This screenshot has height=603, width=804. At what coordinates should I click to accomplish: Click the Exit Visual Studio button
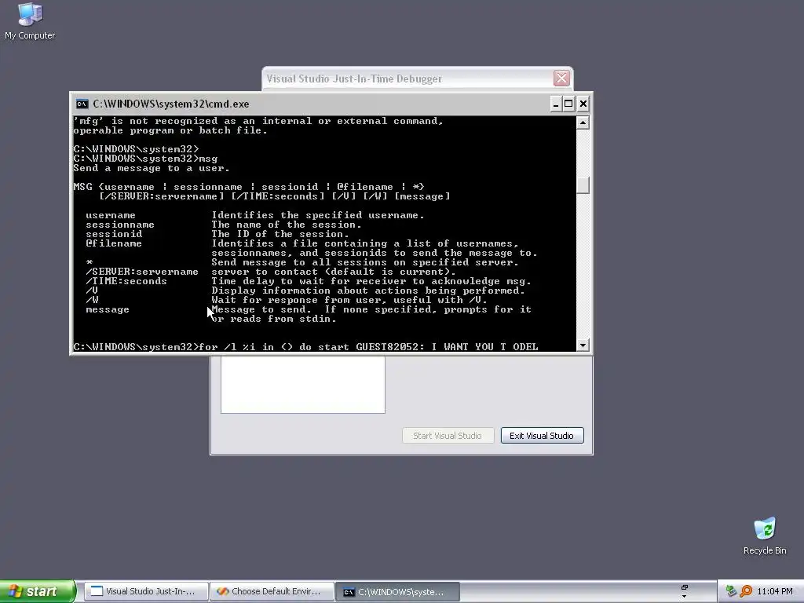(x=542, y=436)
